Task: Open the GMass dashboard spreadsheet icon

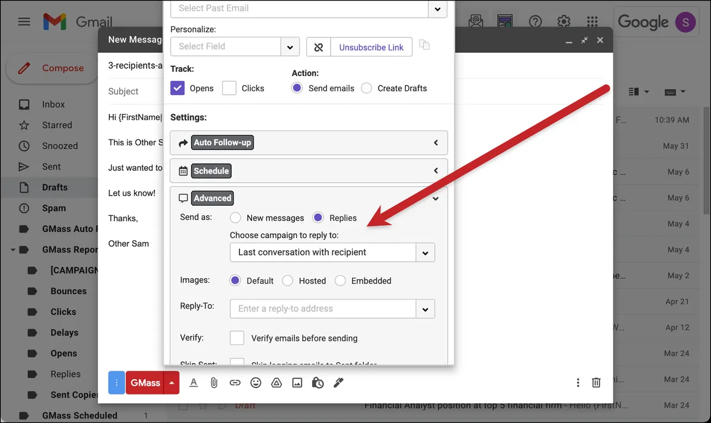Action: coord(505,22)
